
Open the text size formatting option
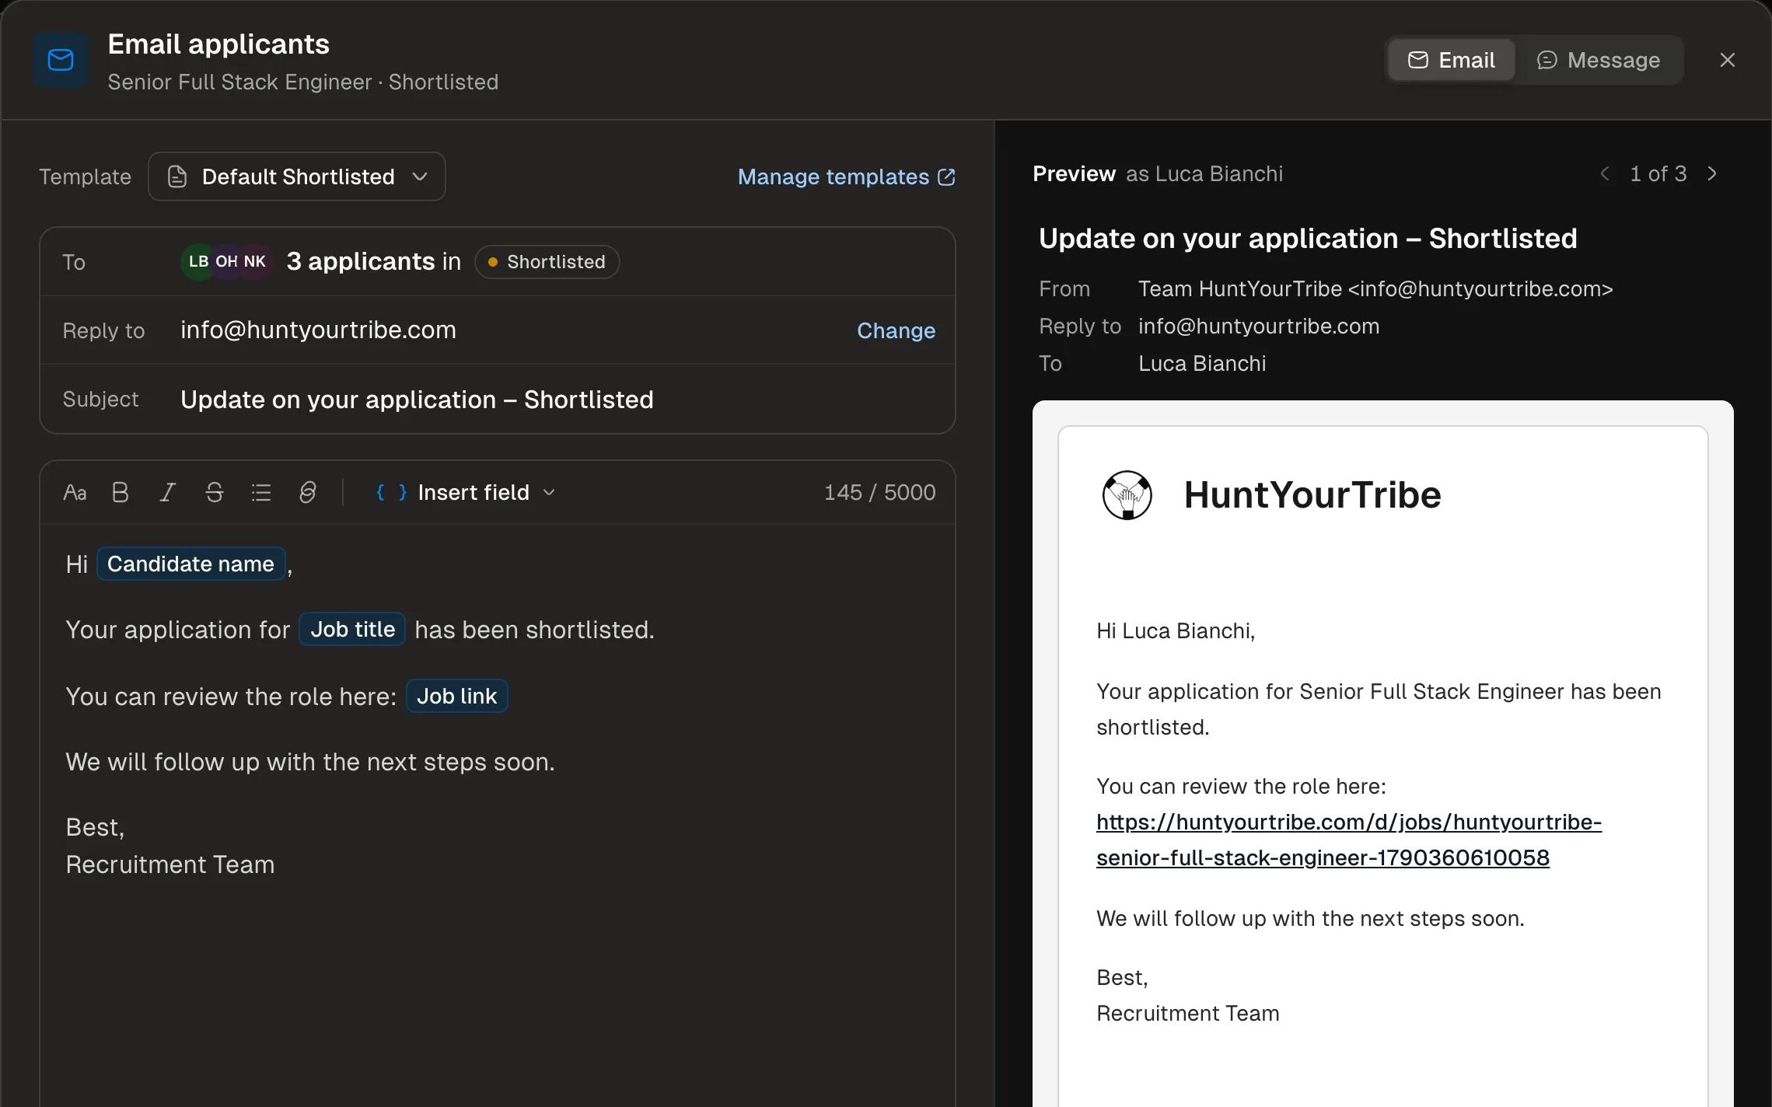75,493
